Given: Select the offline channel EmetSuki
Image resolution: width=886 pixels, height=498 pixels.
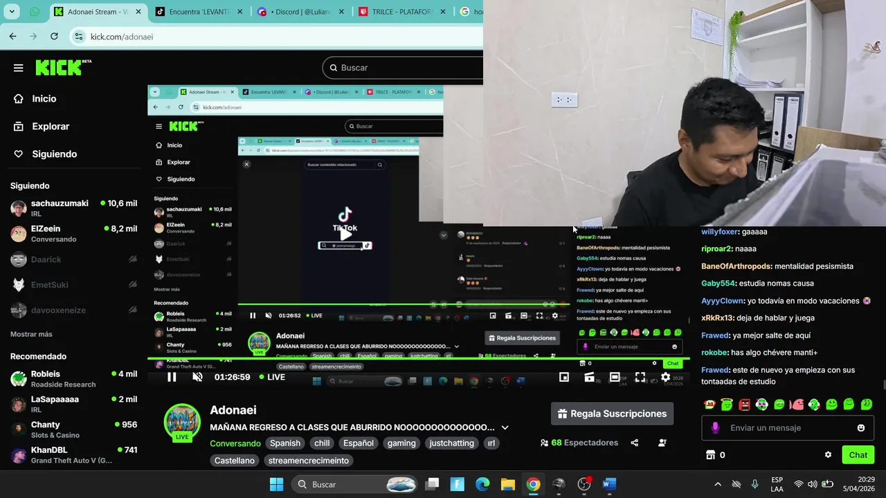Looking at the screenshot, I should pyautogui.click(x=73, y=285).
